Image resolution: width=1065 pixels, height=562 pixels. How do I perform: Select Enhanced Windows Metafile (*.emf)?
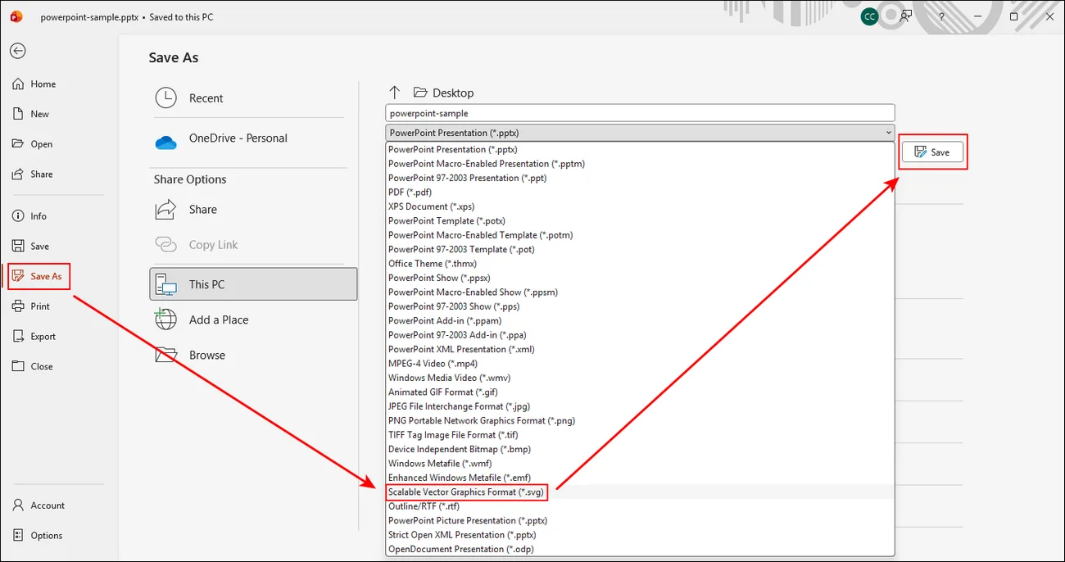coord(640,478)
